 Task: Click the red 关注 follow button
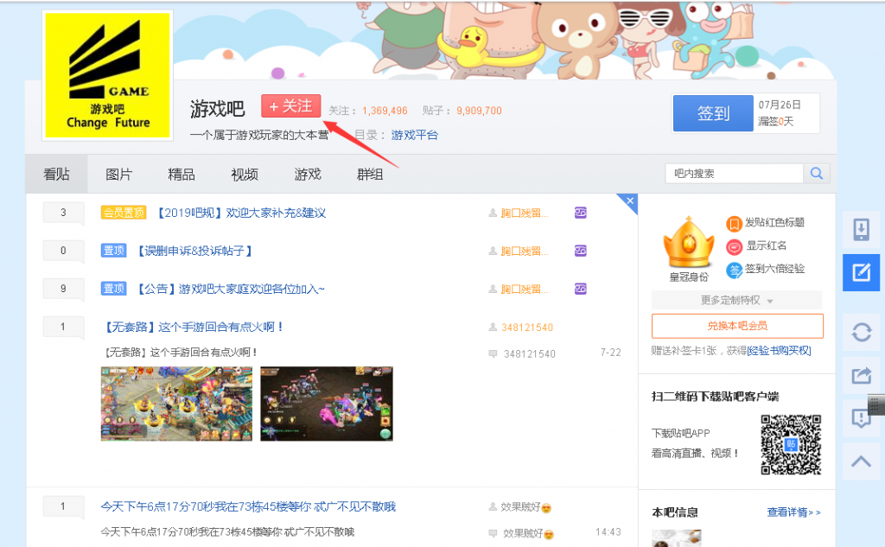(x=290, y=106)
